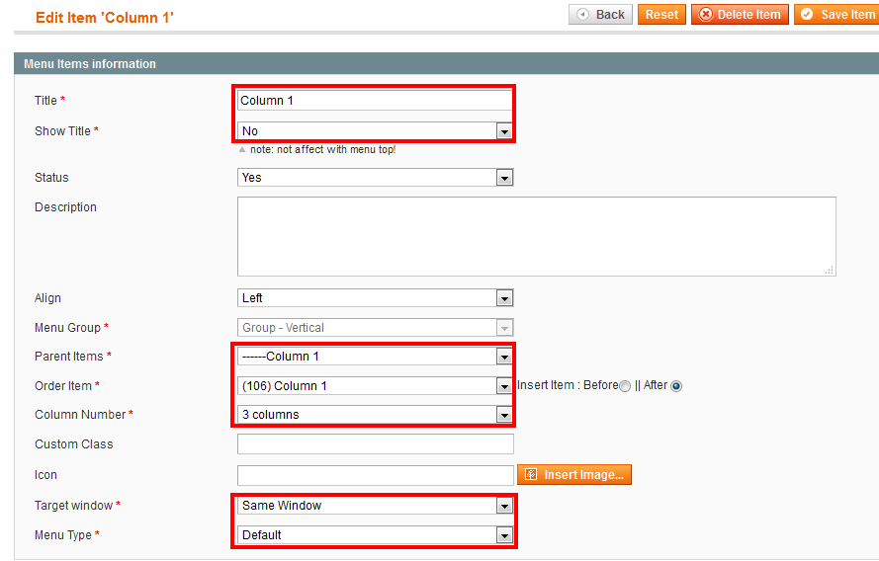Click the 'Edit Item Column 1' heading
879x561 pixels.
click(x=104, y=18)
